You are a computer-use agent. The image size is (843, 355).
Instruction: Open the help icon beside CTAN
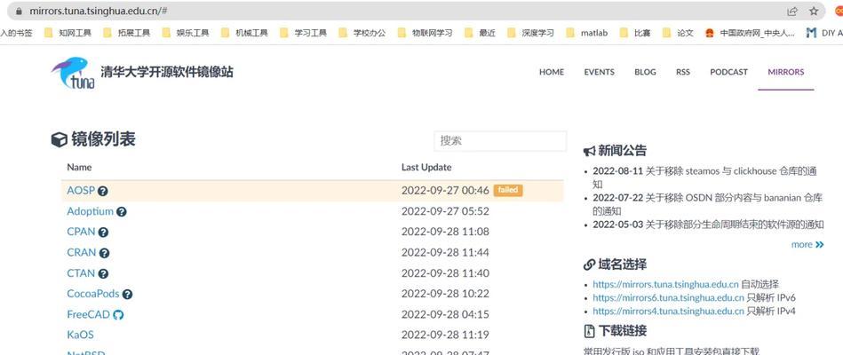[x=103, y=274]
